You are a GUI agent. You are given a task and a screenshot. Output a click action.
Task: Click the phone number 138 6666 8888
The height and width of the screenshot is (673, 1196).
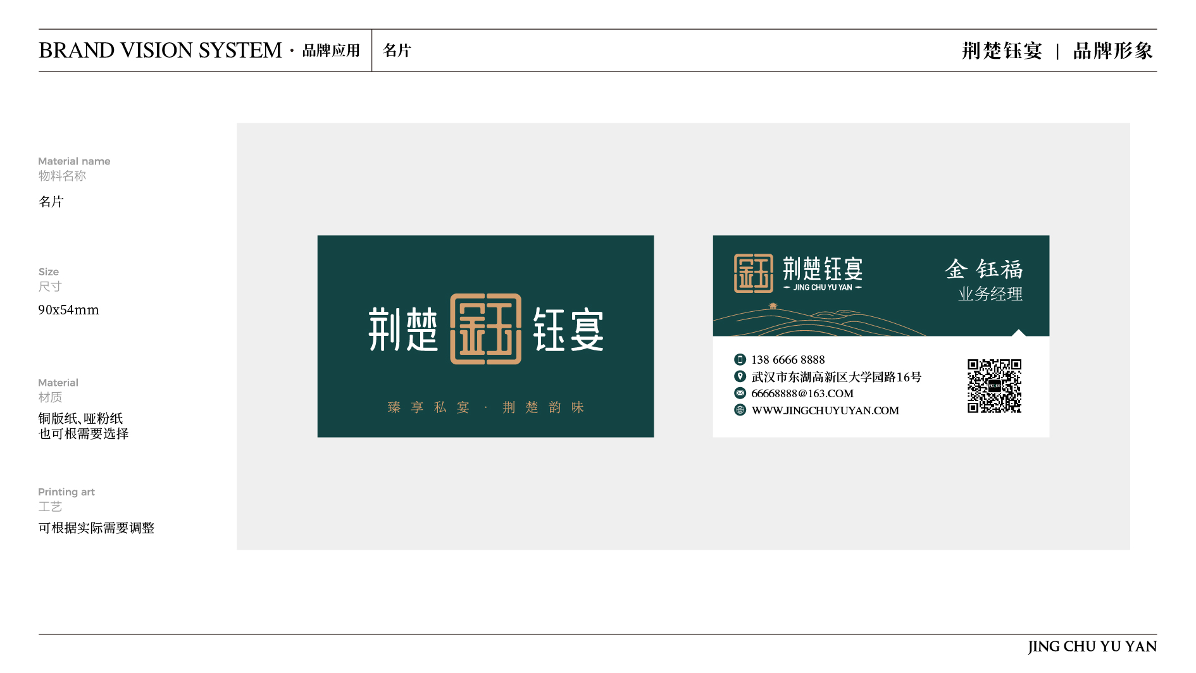click(788, 360)
